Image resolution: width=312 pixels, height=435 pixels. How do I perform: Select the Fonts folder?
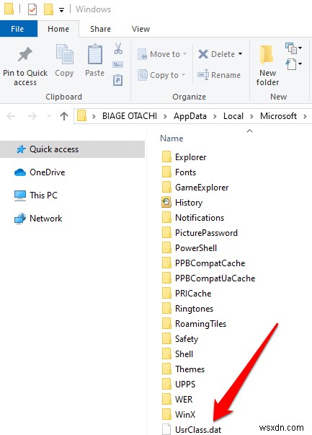click(x=179, y=172)
